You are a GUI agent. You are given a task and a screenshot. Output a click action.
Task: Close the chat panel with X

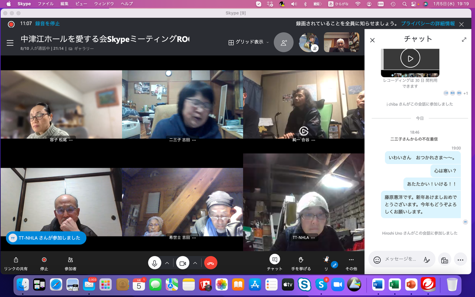pyautogui.click(x=373, y=40)
